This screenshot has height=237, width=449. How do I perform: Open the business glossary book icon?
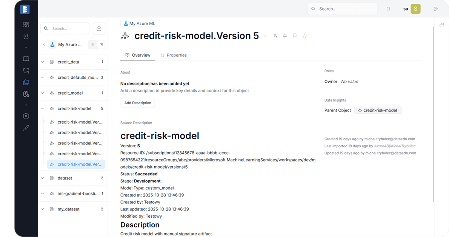[x=26, y=59]
